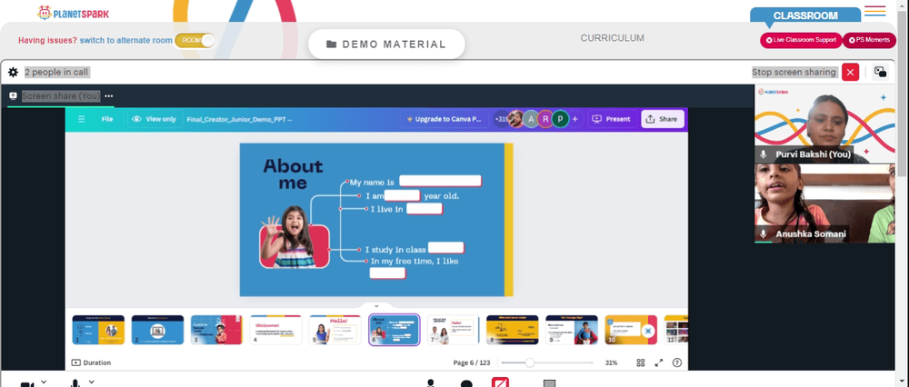This screenshot has width=909, height=387.
Task: Select slide thumbnail number 9
Action: click(x=572, y=330)
